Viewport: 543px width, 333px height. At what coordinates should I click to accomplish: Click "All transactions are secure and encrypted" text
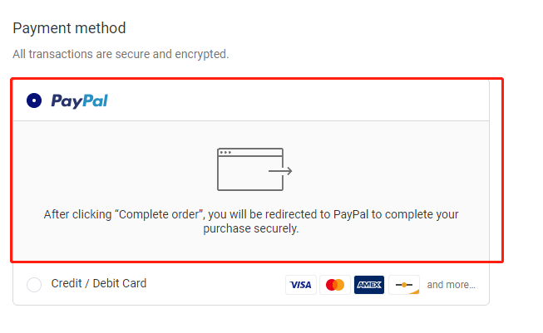tap(121, 55)
